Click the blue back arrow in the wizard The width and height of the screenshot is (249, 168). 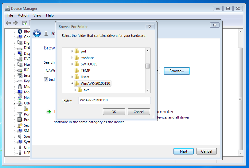37,33
